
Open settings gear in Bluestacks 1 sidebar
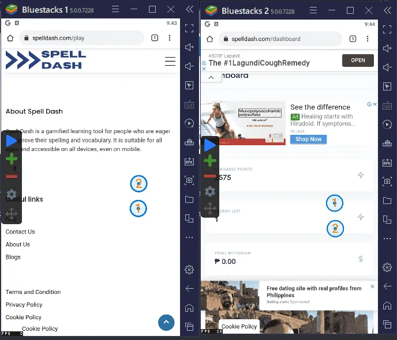click(189, 270)
